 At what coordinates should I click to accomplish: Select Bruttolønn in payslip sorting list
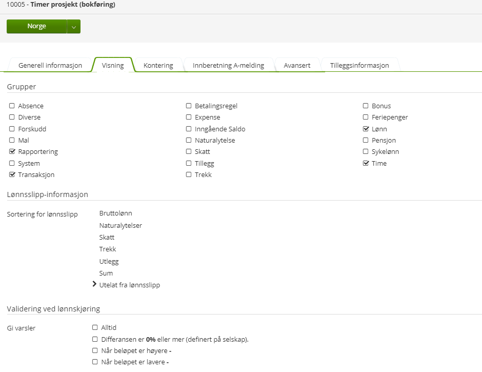(116, 213)
